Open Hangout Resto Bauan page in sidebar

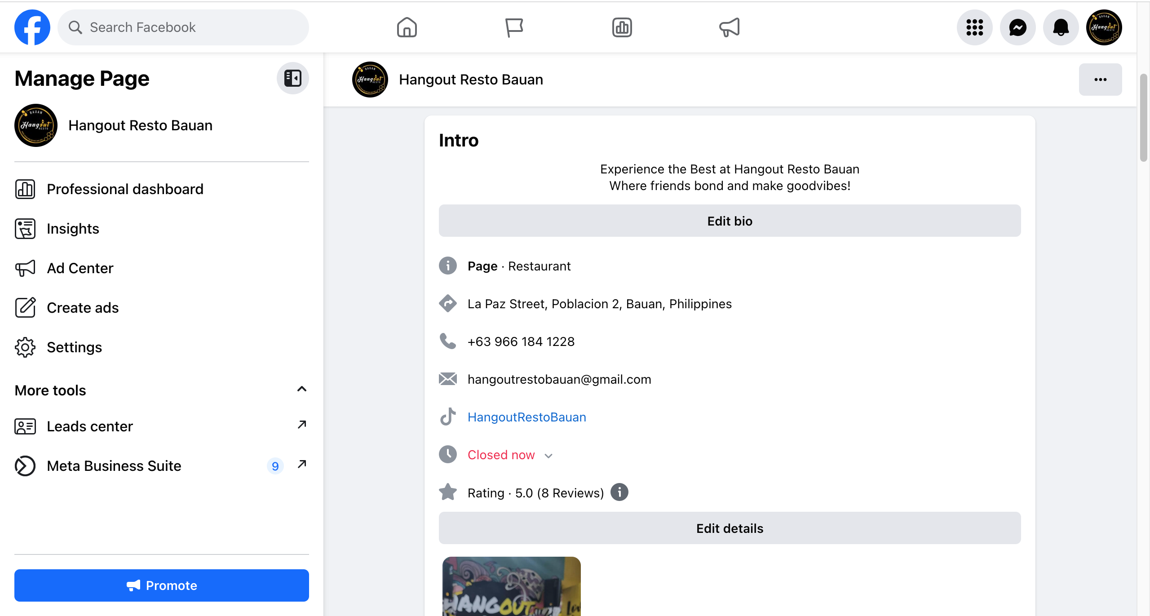[162, 125]
